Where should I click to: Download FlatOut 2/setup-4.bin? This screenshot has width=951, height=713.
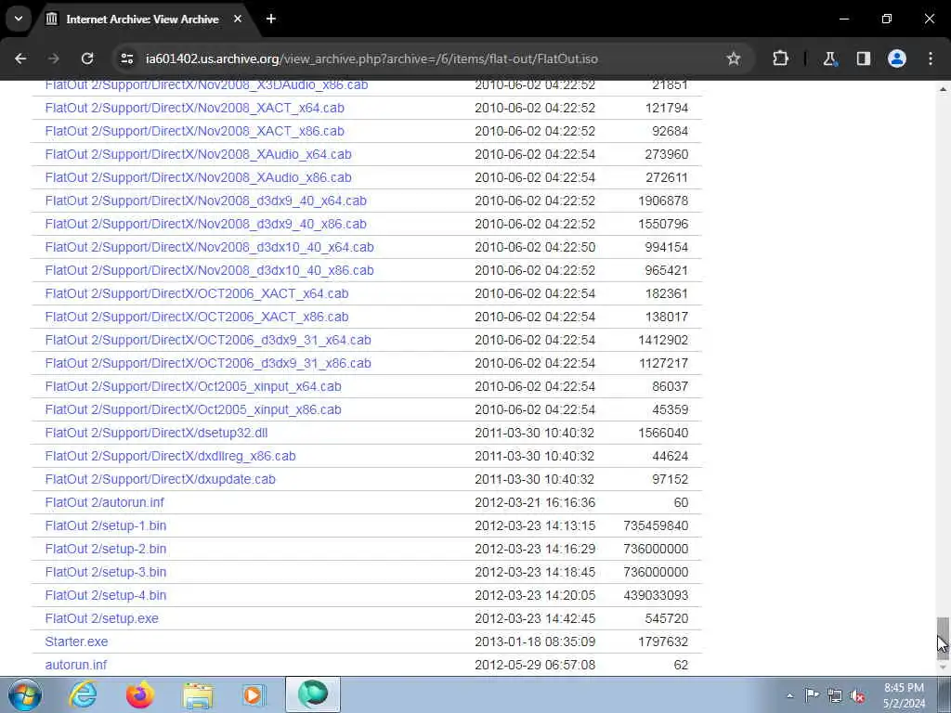106,595
